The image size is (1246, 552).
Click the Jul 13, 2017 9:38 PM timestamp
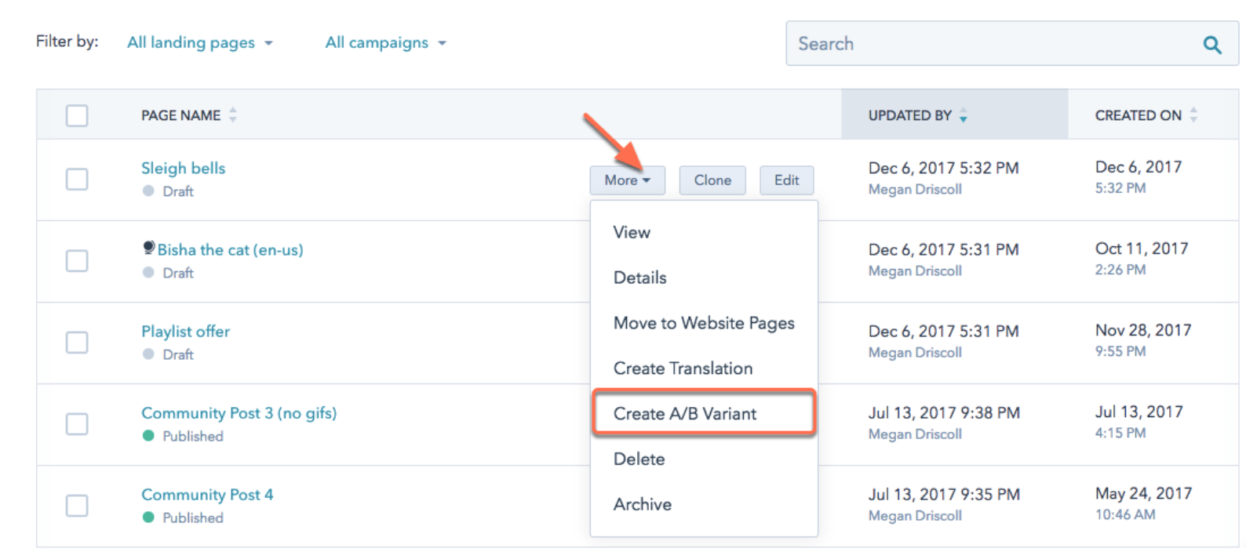click(944, 413)
